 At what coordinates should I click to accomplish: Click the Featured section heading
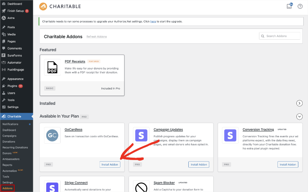coord(48,50)
